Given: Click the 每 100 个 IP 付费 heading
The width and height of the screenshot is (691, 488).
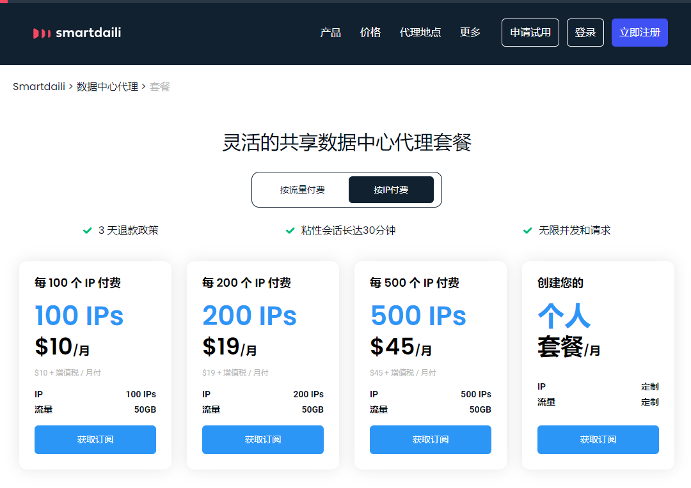Looking at the screenshot, I should point(77,283).
